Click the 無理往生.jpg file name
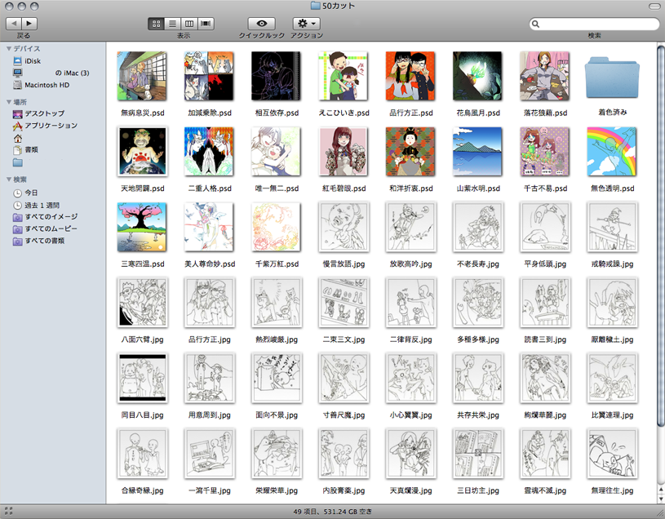The height and width of the screenshot is (519, 665). (x=613, y=490)
